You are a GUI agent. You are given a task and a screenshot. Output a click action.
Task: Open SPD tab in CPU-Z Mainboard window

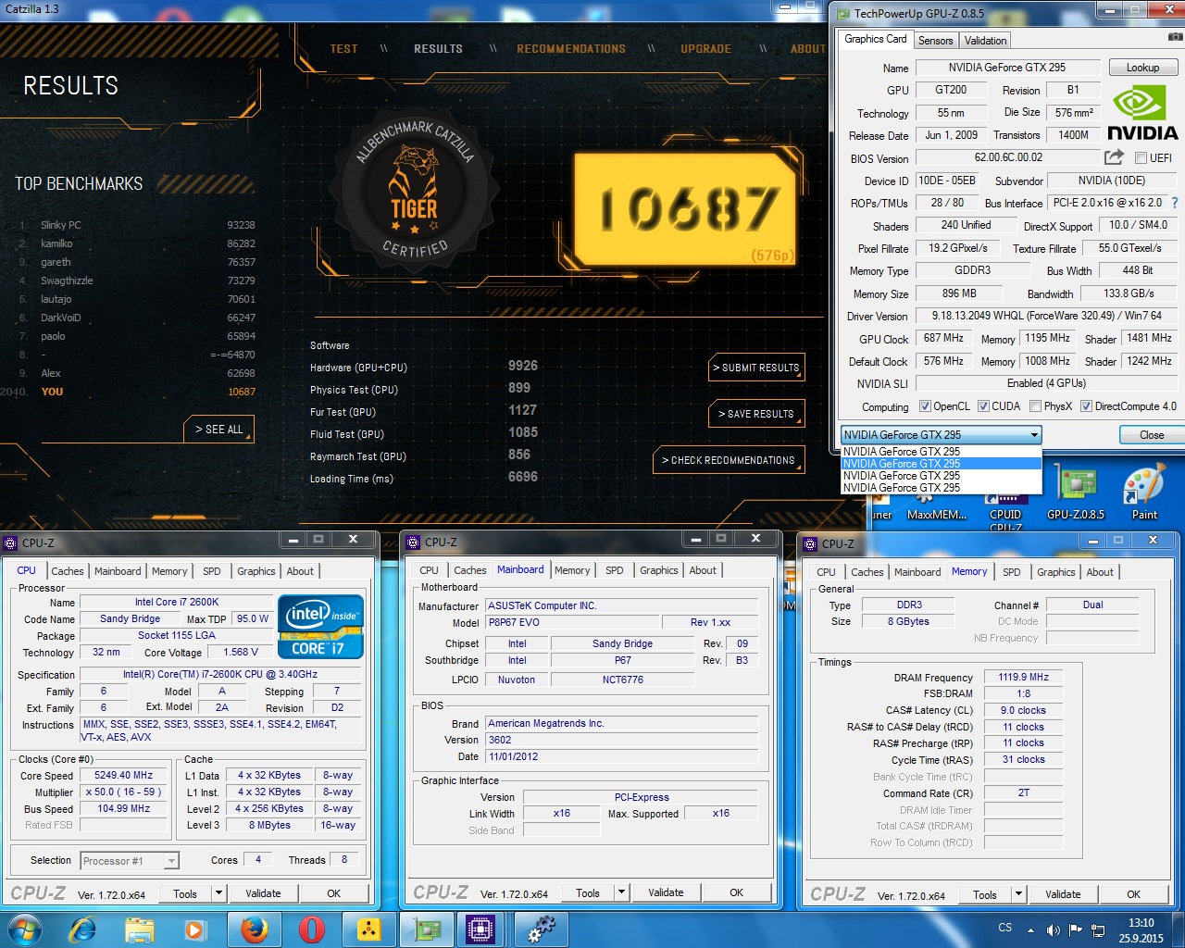[615, 570]
